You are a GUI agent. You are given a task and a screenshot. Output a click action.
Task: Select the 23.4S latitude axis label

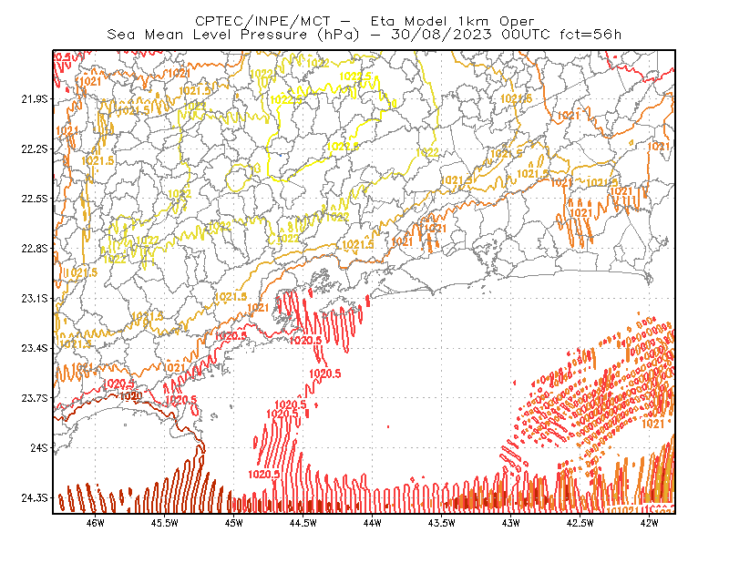[x=35, y=348]
